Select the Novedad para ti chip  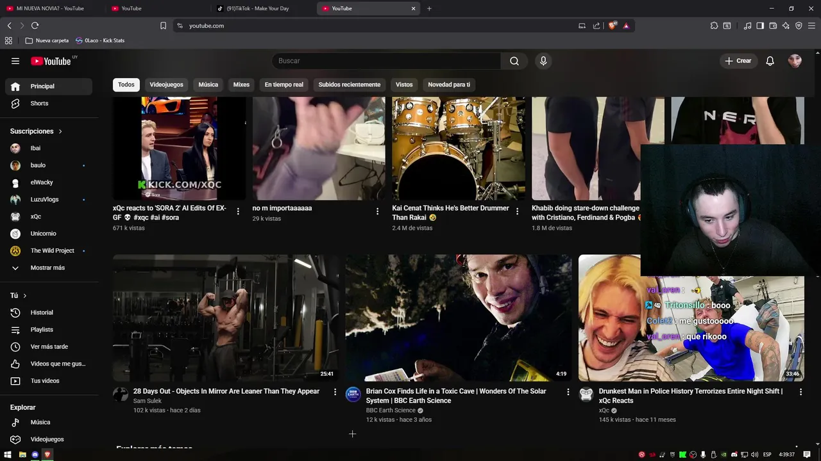click(x=449, y=85)
